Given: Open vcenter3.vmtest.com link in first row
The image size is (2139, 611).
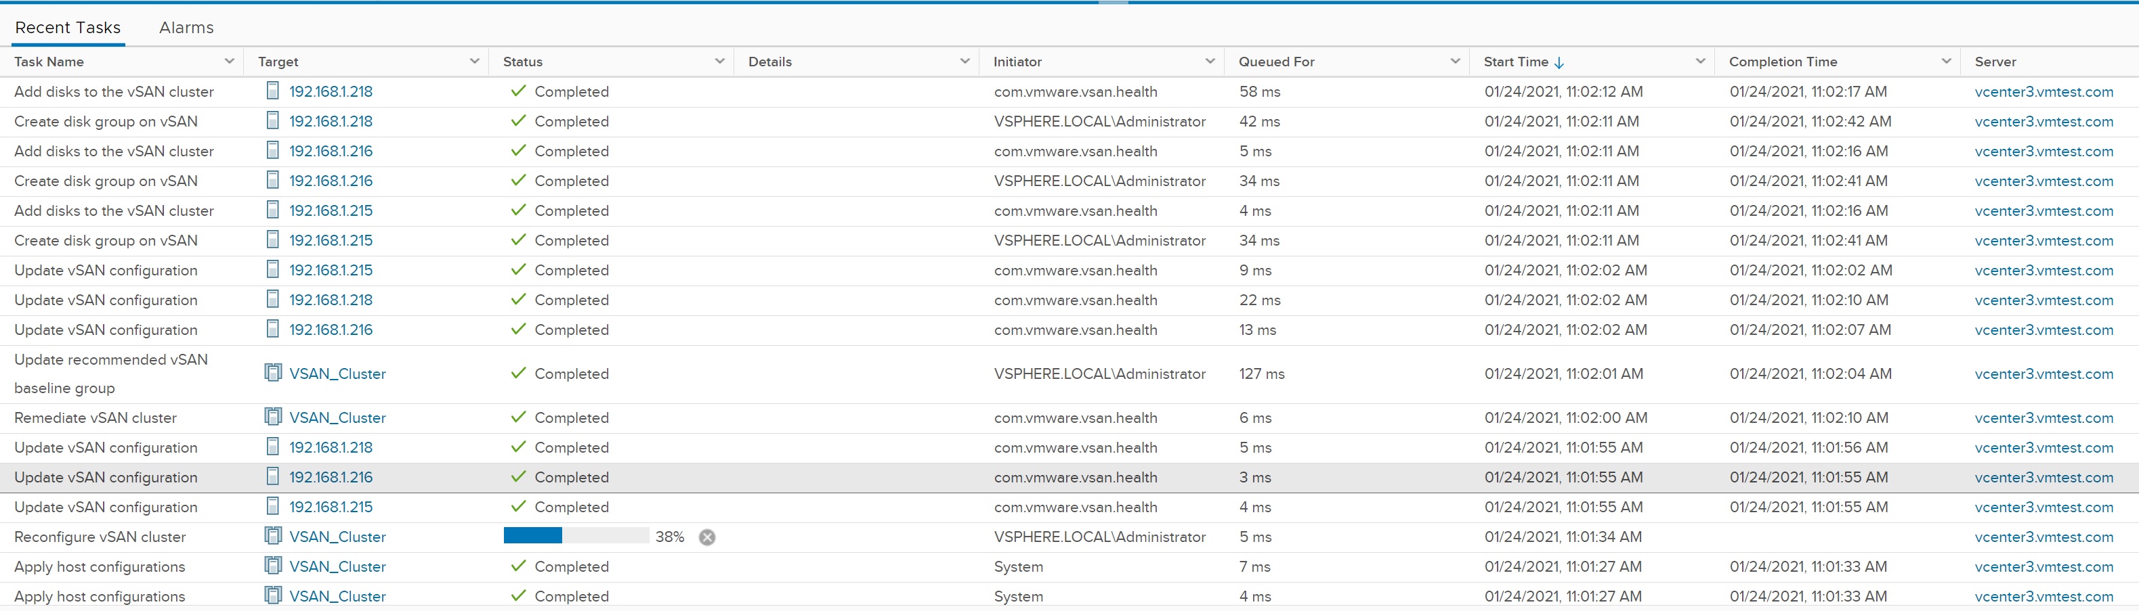Looking at the screenshot, I should tap(2043, 92).
